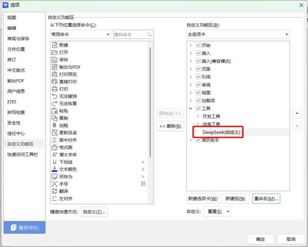Expand the 开始 tree node

(190, 45)
